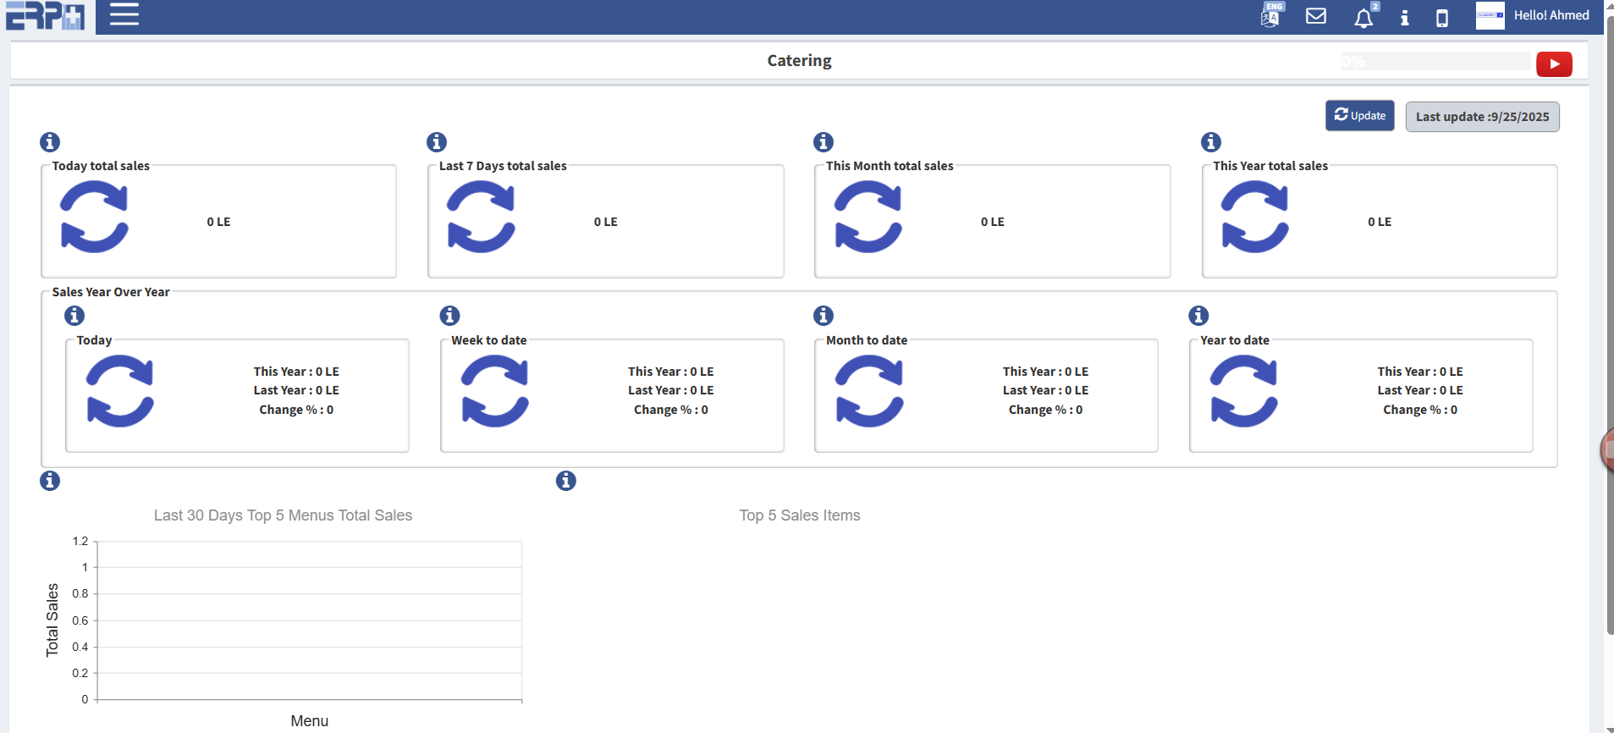1614x733 pixels.
Task: Play the YouTube tutorial video button
Action: (x=1553, y=64)
